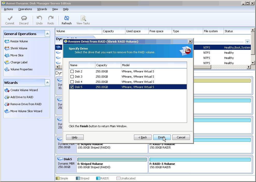The height and width of the screenshot is (182, 256).
Task: Launch Create Volume Wizard
Action: click(24, 90)
